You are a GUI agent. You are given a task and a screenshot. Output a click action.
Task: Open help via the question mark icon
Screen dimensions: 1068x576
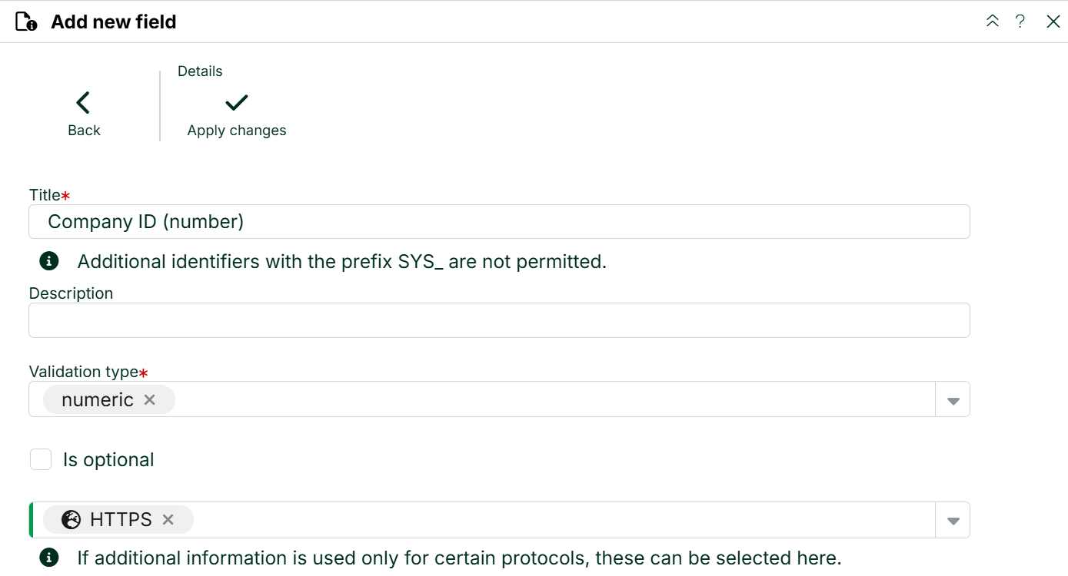(x=1020, y=22)
